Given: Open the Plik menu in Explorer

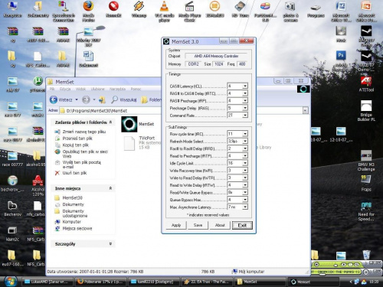Looking at the screenshot, I should pos(52,89).
